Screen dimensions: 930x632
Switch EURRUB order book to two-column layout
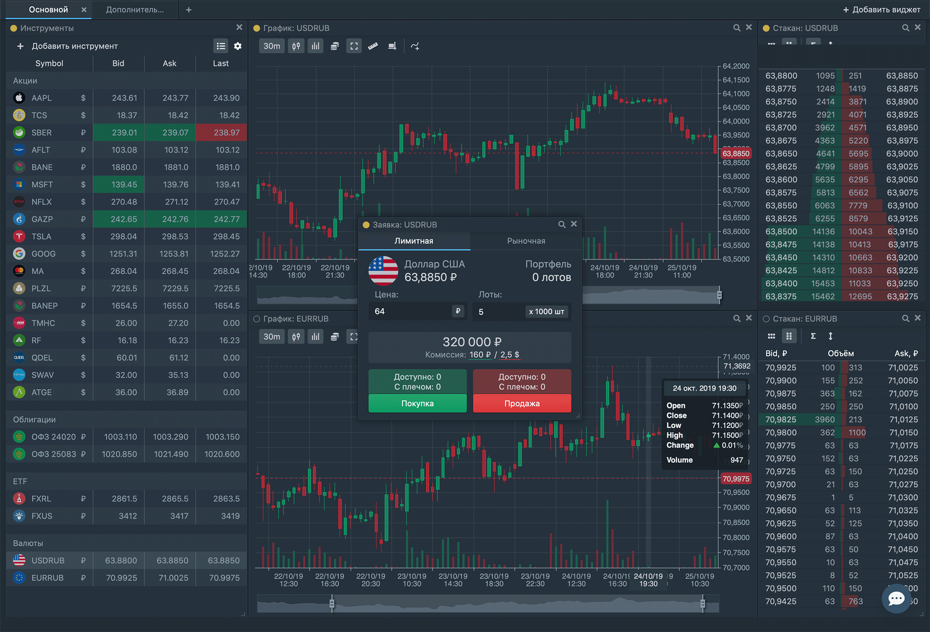[x=789, y=336]
